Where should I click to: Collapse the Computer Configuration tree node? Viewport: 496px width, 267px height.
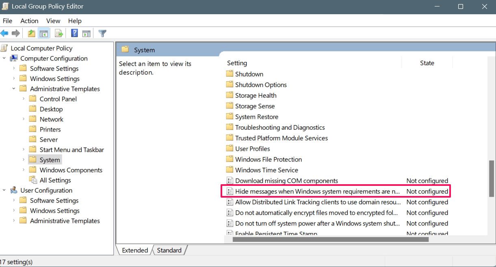[4, 58]
